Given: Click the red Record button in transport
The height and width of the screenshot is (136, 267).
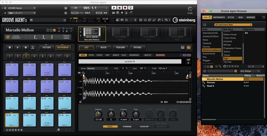Looking at the screenshot, I should [125, 8].
